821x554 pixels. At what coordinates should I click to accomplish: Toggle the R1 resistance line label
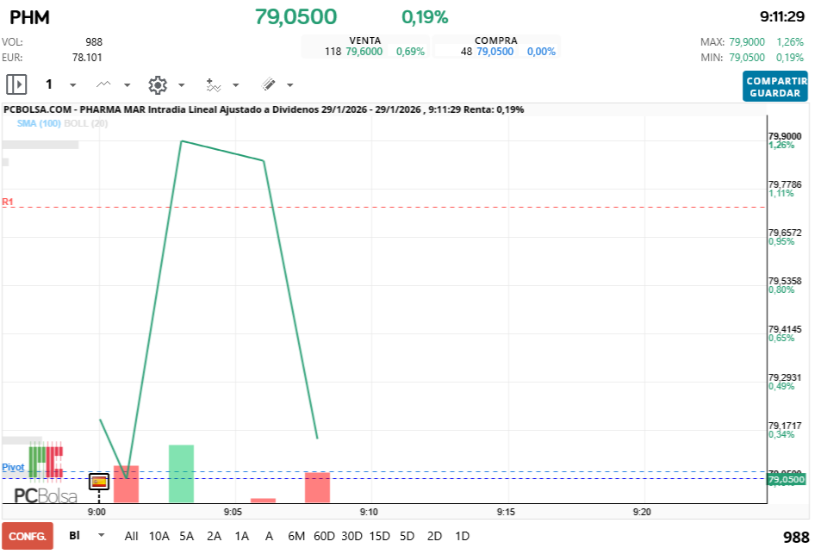tap(8, 202)
